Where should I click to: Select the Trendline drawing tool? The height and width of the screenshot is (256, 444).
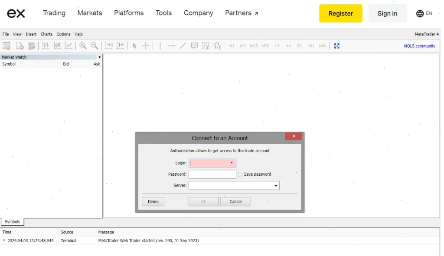tap(183, 46)
